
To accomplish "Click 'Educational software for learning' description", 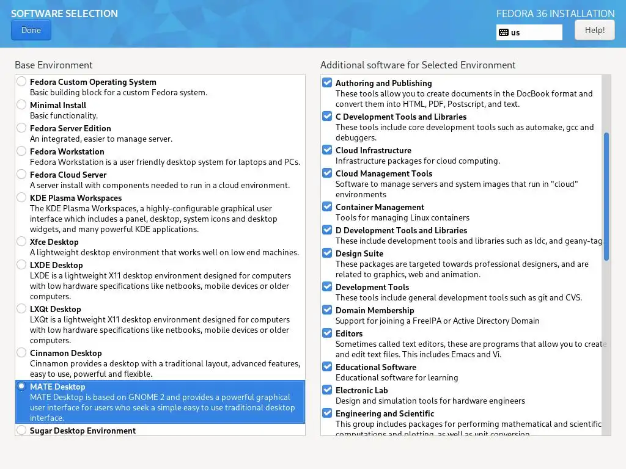I will point(396,377).
